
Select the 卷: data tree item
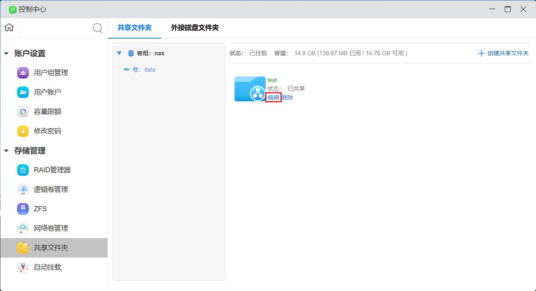pos(144,70)
